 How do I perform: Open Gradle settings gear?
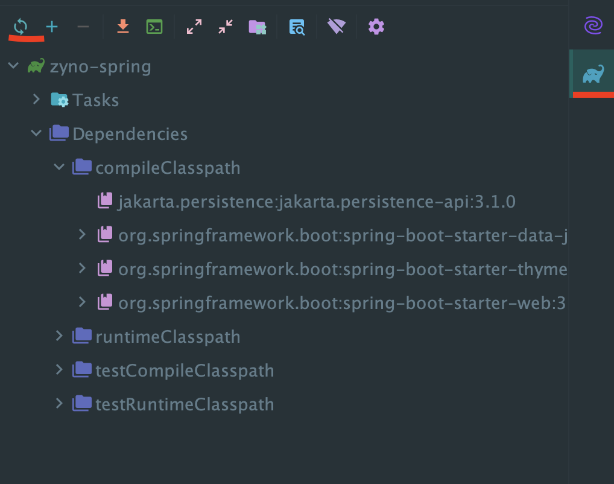[x=376, y=27]
